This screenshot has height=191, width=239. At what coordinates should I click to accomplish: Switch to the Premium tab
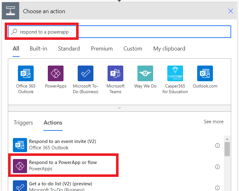click(x=102, y=49)
